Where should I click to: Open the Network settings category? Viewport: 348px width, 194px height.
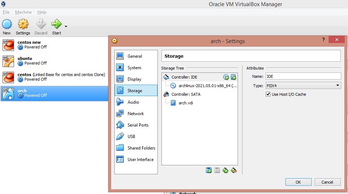136,114
